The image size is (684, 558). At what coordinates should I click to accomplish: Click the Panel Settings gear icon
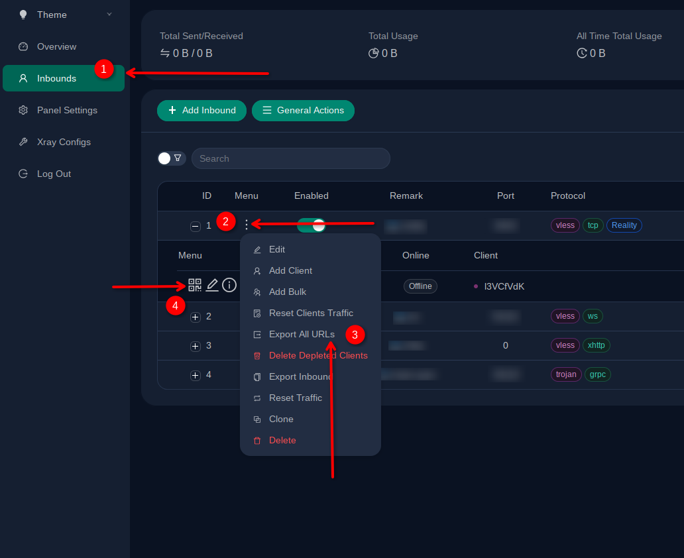click(x=23, y=110)
